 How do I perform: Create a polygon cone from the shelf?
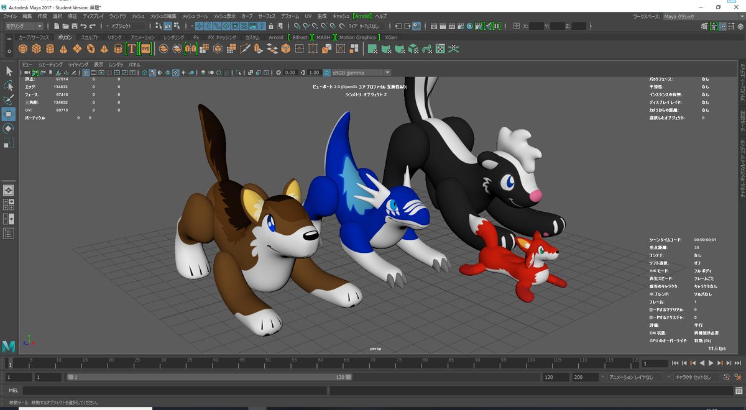63,48
